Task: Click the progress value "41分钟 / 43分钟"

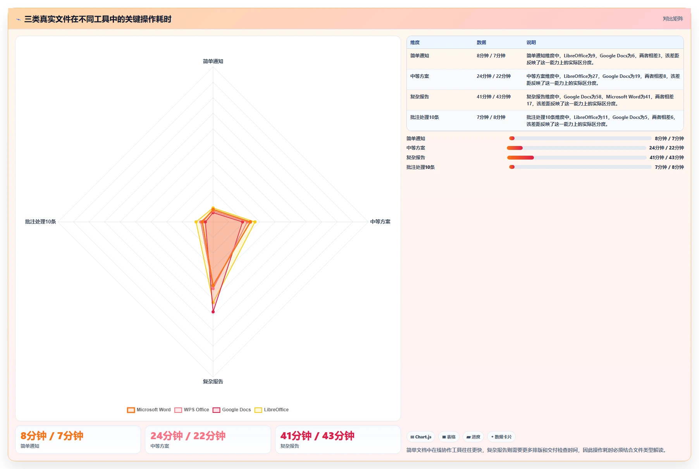Action: point(666,158)
